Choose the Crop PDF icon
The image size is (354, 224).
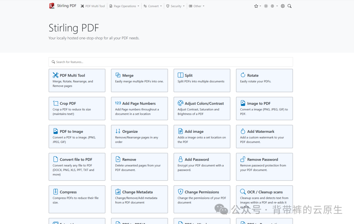(x=55, y=103)
